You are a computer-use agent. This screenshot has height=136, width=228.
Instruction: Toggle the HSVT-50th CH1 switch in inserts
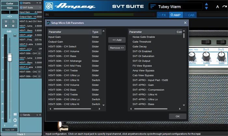point(39,53)
